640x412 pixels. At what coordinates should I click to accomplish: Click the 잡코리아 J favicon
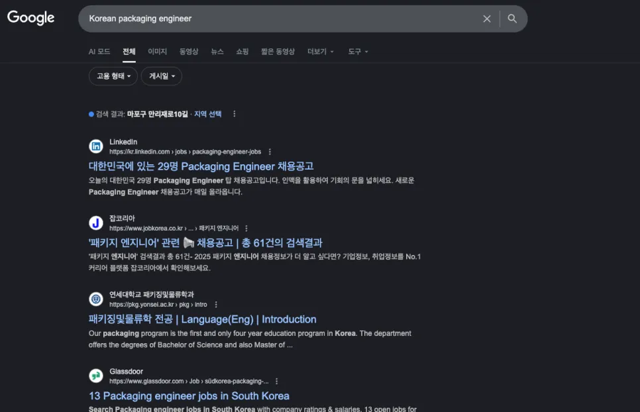(96, 223)
